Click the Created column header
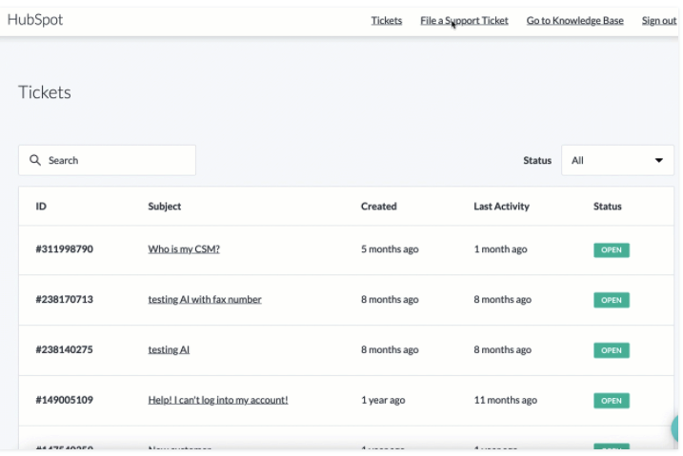 [378, 207]
